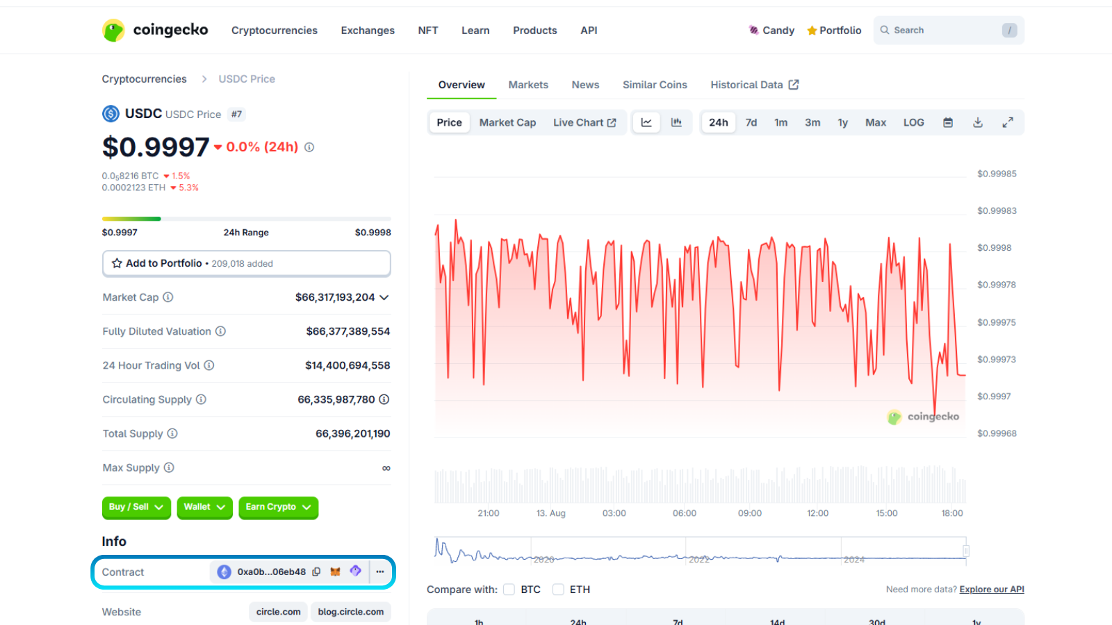Click the search magnifier icon
Viewport: 1112px width, 625px height.
[885, 30]
